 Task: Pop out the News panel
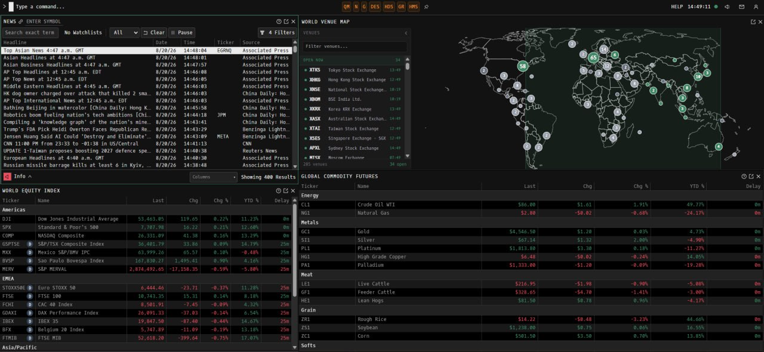286,21
